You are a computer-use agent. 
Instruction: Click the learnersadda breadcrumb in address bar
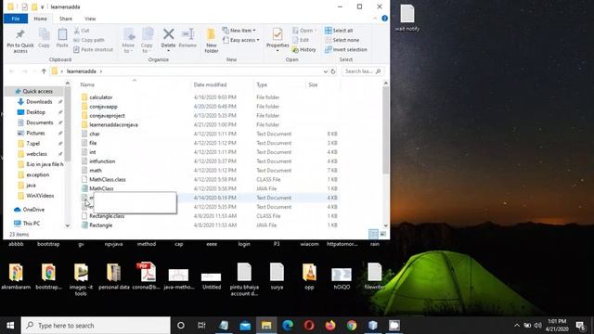[81, 71]
